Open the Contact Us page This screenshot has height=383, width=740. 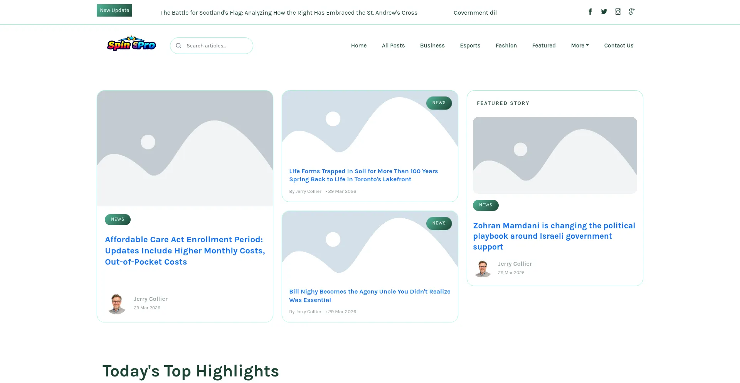pyautogui.click(x=619, y=46)
